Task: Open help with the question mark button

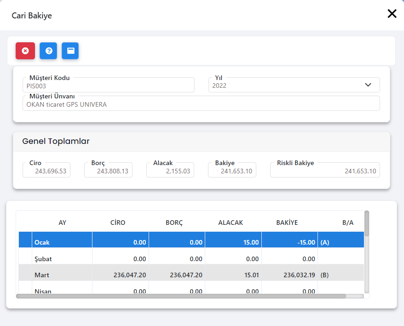Action: (48, 51)
